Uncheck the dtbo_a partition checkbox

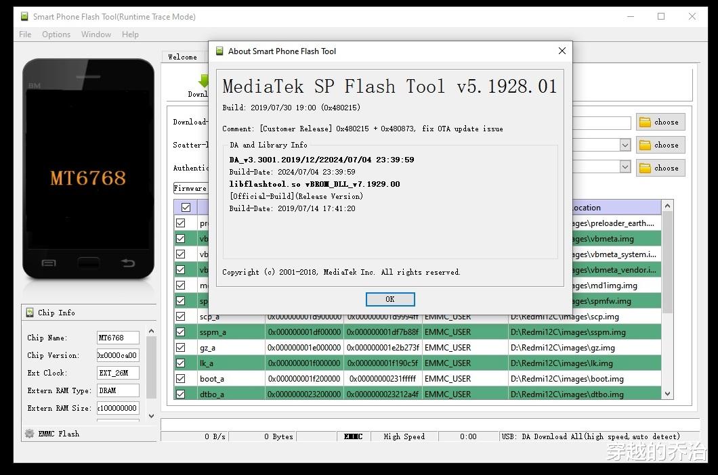click(181, 394)
